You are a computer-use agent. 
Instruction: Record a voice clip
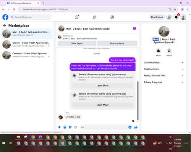coord(59,127)
